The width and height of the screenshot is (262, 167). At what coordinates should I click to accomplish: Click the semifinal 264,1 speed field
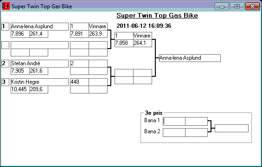[x=142, y=43]
